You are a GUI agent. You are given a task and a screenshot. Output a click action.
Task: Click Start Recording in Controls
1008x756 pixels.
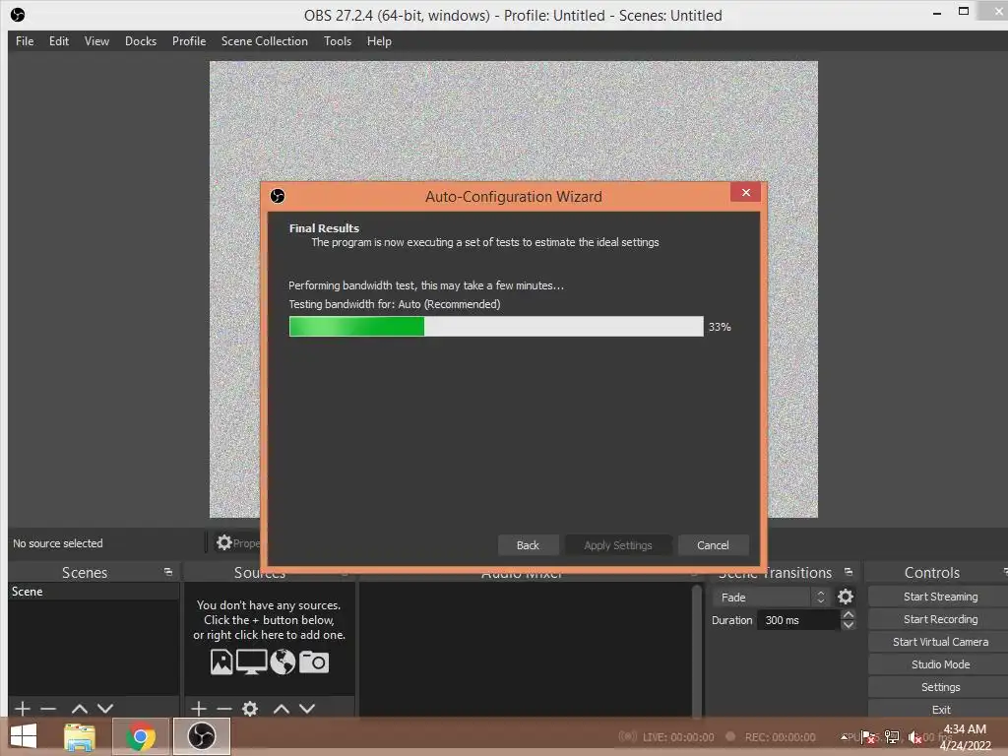tap(940, 619)
